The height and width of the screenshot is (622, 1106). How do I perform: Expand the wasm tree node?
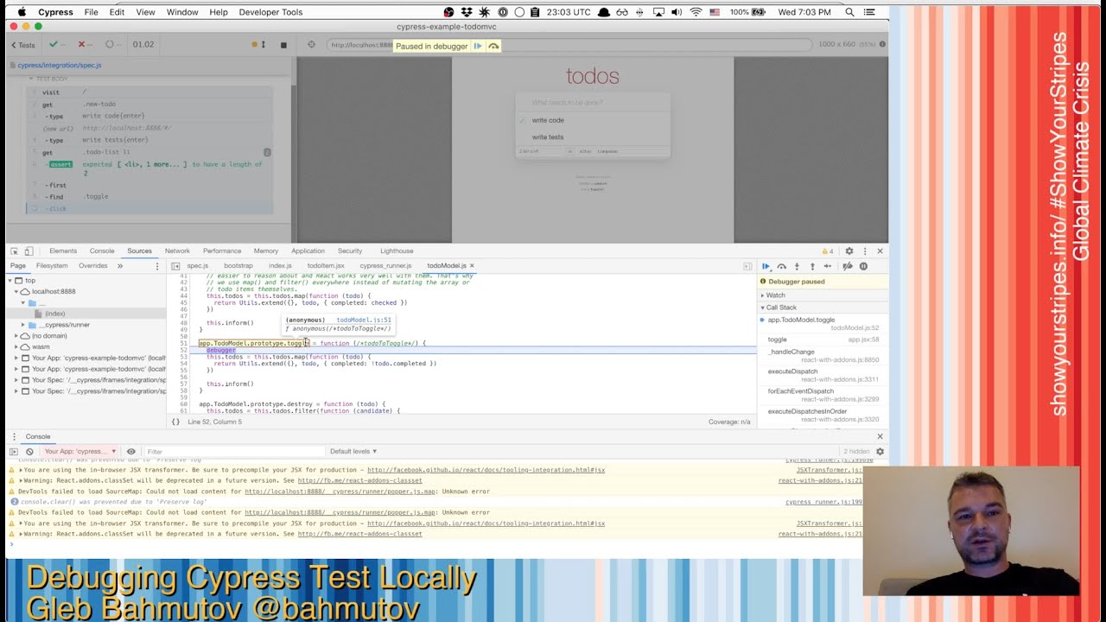pyautogui.click(x=16, y=346)
